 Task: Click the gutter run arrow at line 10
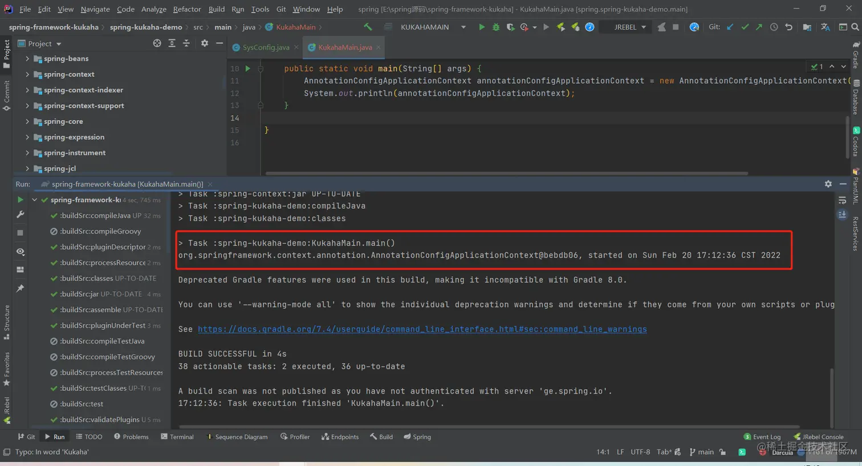point(247,68)
